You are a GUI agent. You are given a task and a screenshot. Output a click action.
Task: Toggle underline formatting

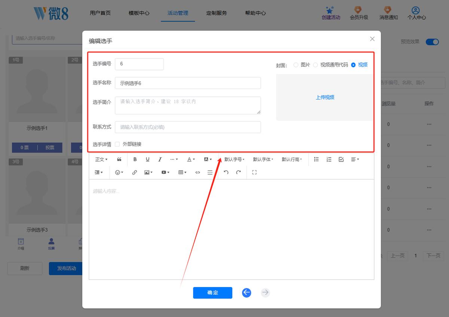tap(147, 159)
